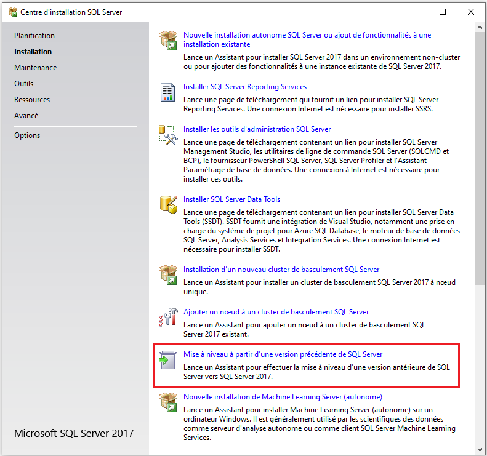487x456 pixels.
Task: Click the SQL Server Reporting Services report icon
Action: click(167, 92)
